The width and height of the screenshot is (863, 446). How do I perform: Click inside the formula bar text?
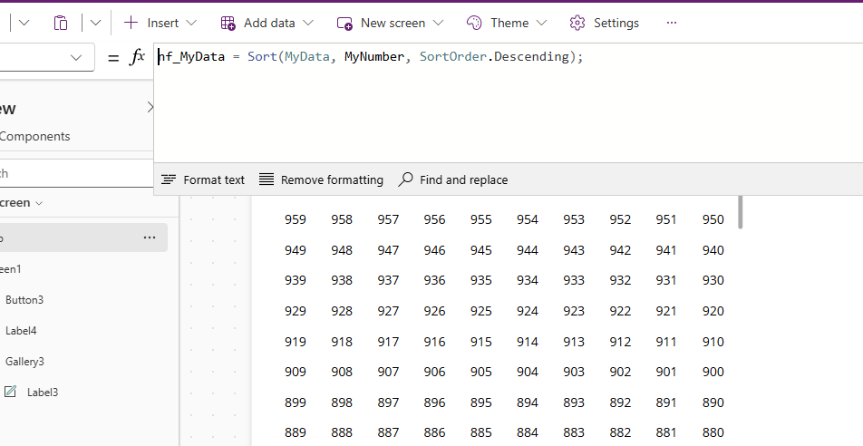coord(370,57)
